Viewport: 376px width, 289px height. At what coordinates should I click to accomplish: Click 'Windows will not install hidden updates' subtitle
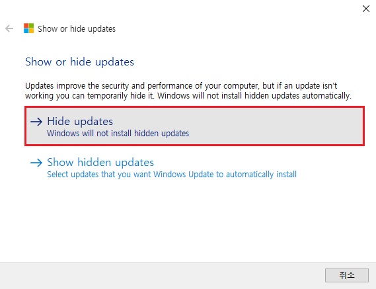pos(118,133)
